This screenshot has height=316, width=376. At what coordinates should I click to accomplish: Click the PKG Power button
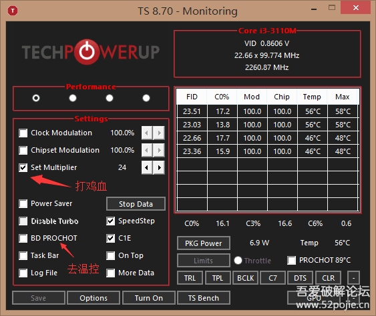[204, 243]
